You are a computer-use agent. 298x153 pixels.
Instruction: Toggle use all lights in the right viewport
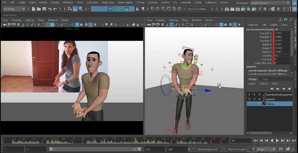pyautogui.click(x=240, y=25)
